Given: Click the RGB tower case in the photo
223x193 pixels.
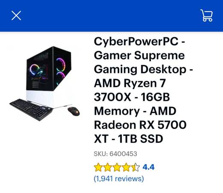Looking at the screenshot, I should [x=48, y=76].
